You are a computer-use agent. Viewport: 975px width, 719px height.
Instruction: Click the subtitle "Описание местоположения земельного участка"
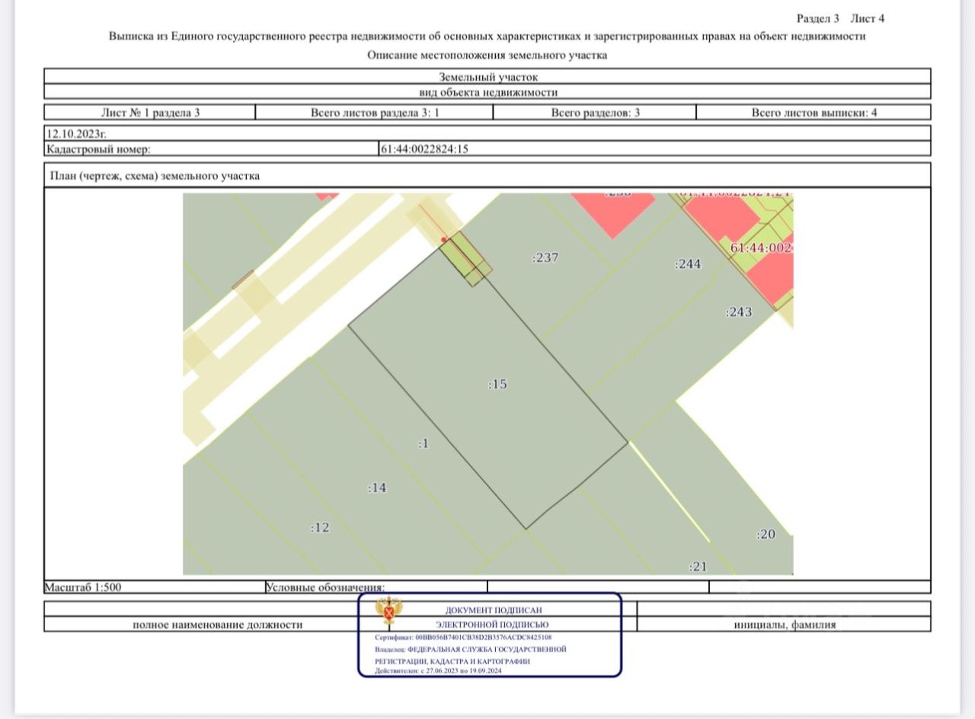pyautogui.click(x=487, y=55)
